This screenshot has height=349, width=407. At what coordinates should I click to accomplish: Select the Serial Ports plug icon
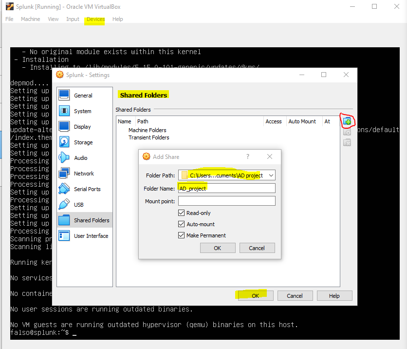64,189
